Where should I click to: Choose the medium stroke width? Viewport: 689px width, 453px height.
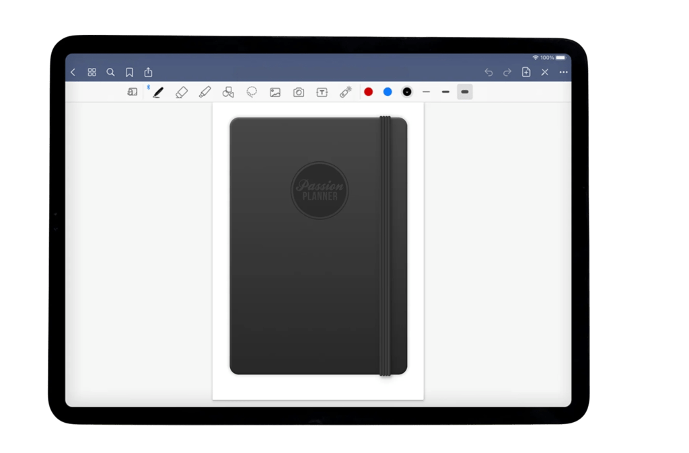[445, 92]
